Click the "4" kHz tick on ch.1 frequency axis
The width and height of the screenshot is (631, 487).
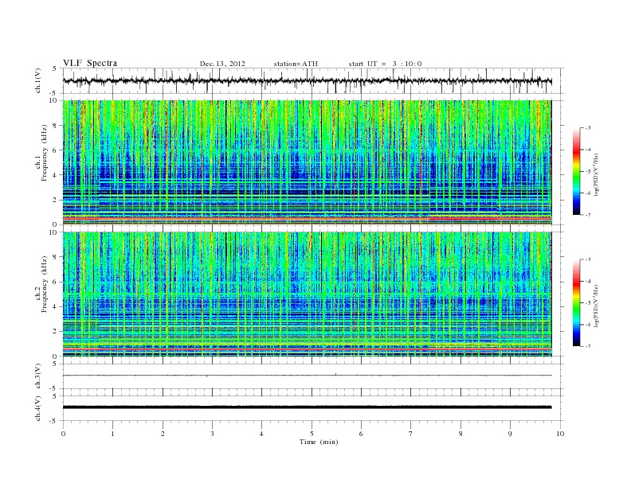point(56,175)
